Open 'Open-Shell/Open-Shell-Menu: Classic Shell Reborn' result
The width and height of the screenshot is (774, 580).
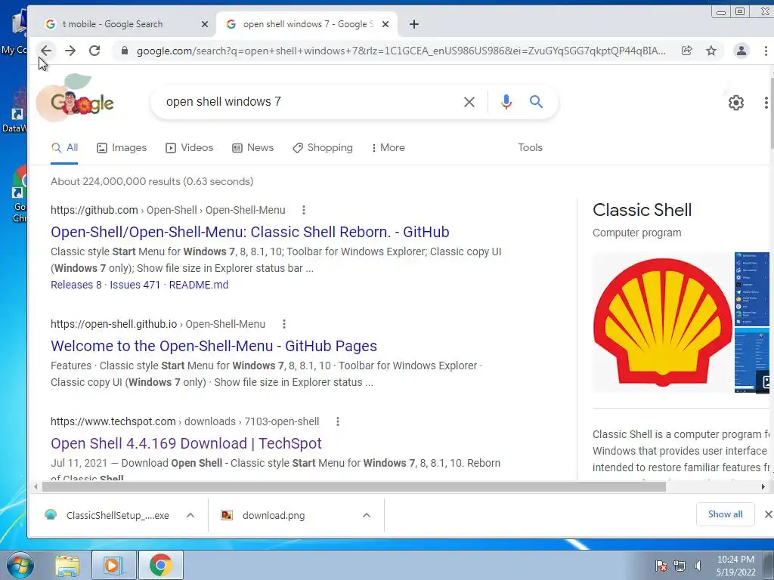tap(249, 232)
